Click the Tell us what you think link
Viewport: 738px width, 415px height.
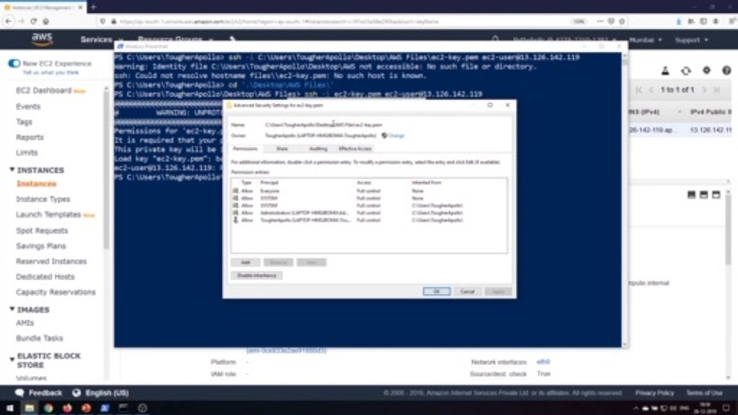(x=51, y=73)
